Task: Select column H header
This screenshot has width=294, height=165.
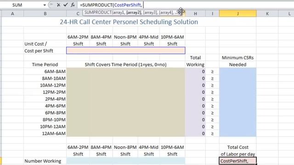Action: click(195, 14)
